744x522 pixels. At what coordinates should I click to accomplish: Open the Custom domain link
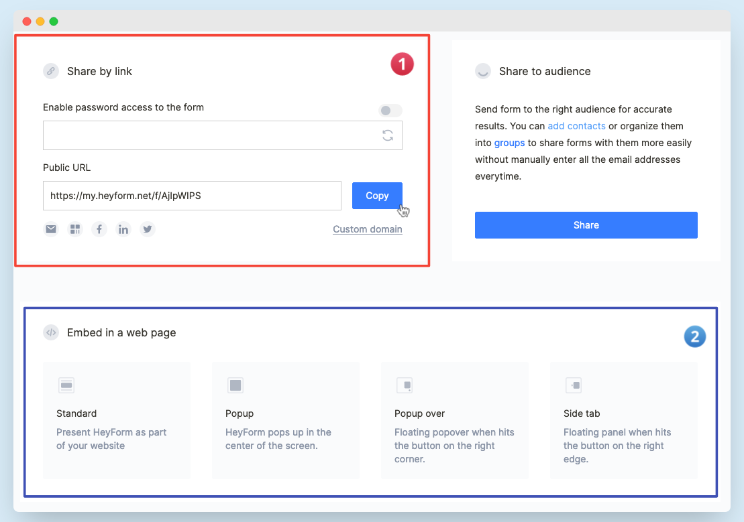point(368,229)
